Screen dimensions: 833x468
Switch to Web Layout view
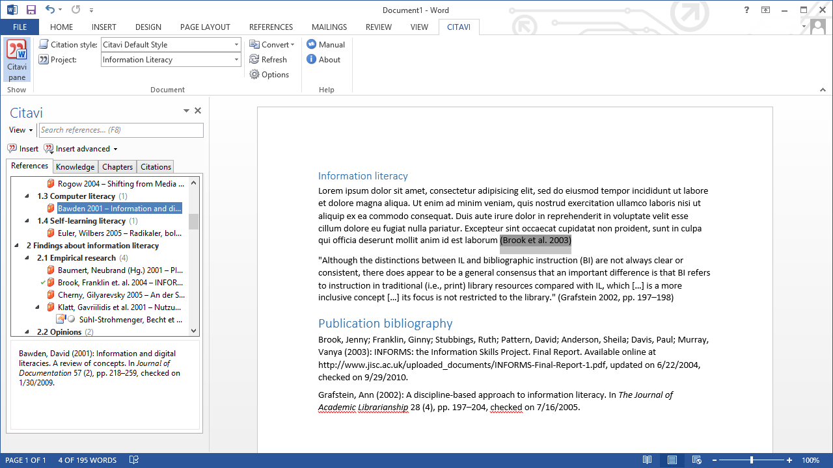(697, 460)
